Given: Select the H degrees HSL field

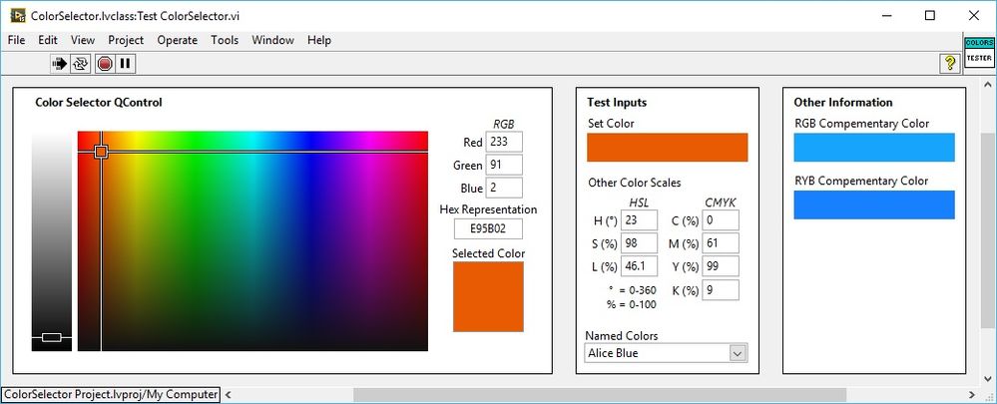Looking at the screenshot, I should pos(641,220).
